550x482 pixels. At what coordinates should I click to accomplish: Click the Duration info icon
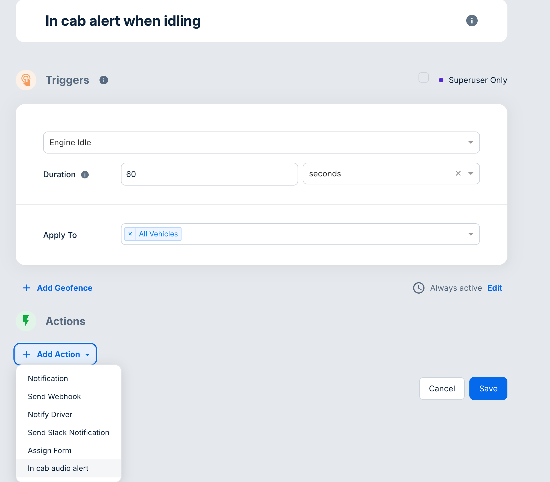point(85,175)
